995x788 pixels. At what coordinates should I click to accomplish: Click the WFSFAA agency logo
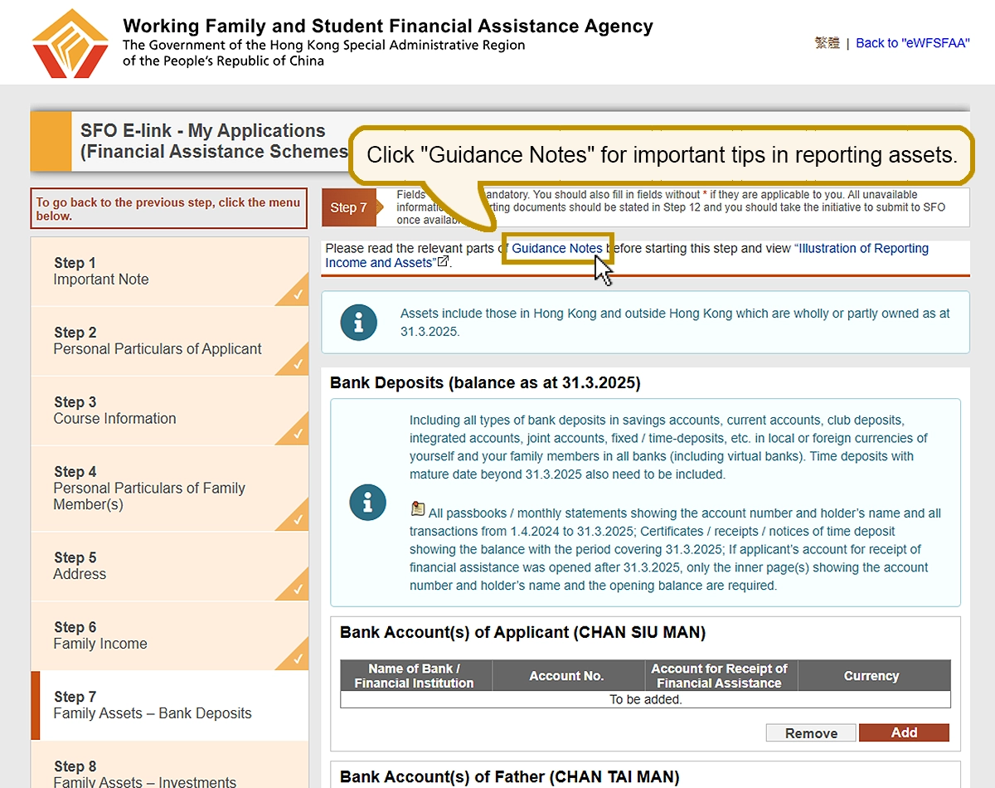point(70,43)
